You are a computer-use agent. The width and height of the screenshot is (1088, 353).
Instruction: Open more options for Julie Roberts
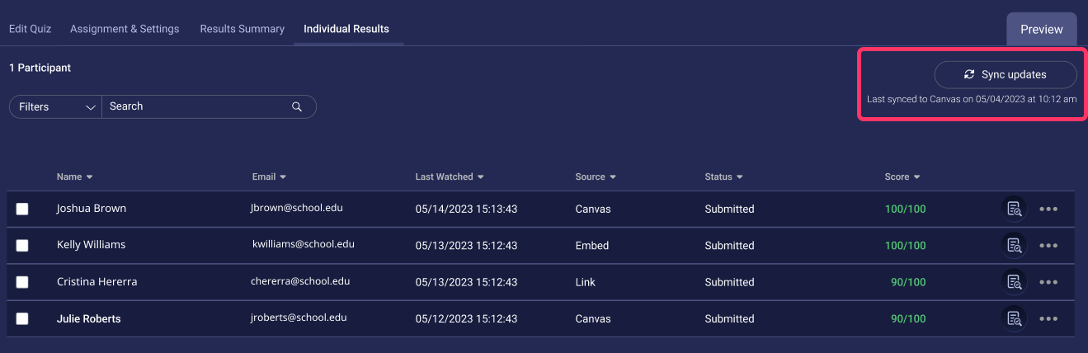(x=1048, y=318)
